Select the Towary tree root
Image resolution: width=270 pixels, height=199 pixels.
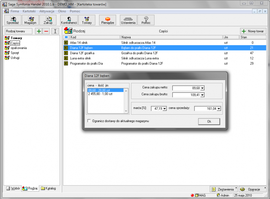point(16,38)
